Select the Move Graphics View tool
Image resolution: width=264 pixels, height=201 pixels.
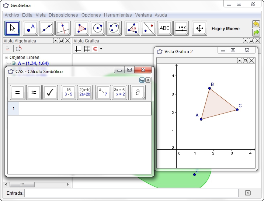click(199, 28)
